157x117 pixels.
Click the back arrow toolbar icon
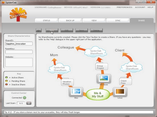coord(39,30)
